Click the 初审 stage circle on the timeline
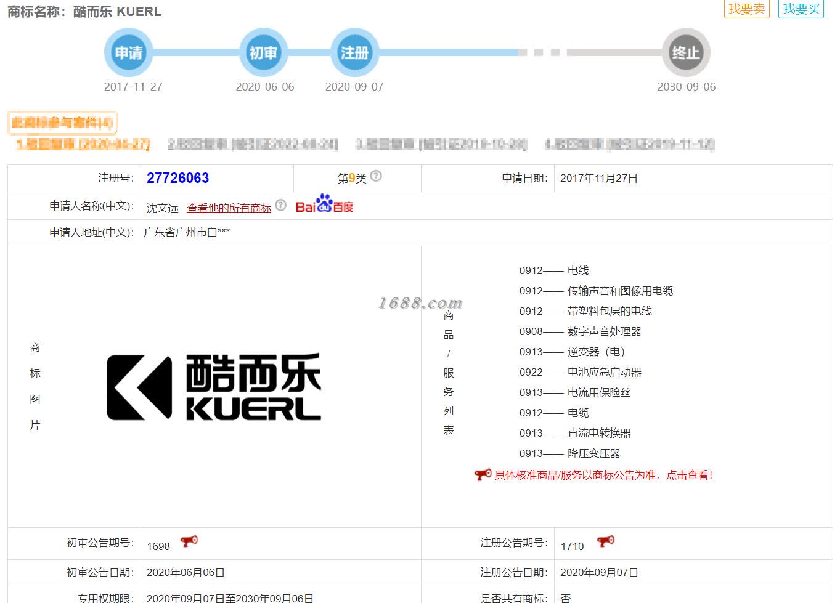The height and width of the screenshot is (603, 840). [263, 52]
